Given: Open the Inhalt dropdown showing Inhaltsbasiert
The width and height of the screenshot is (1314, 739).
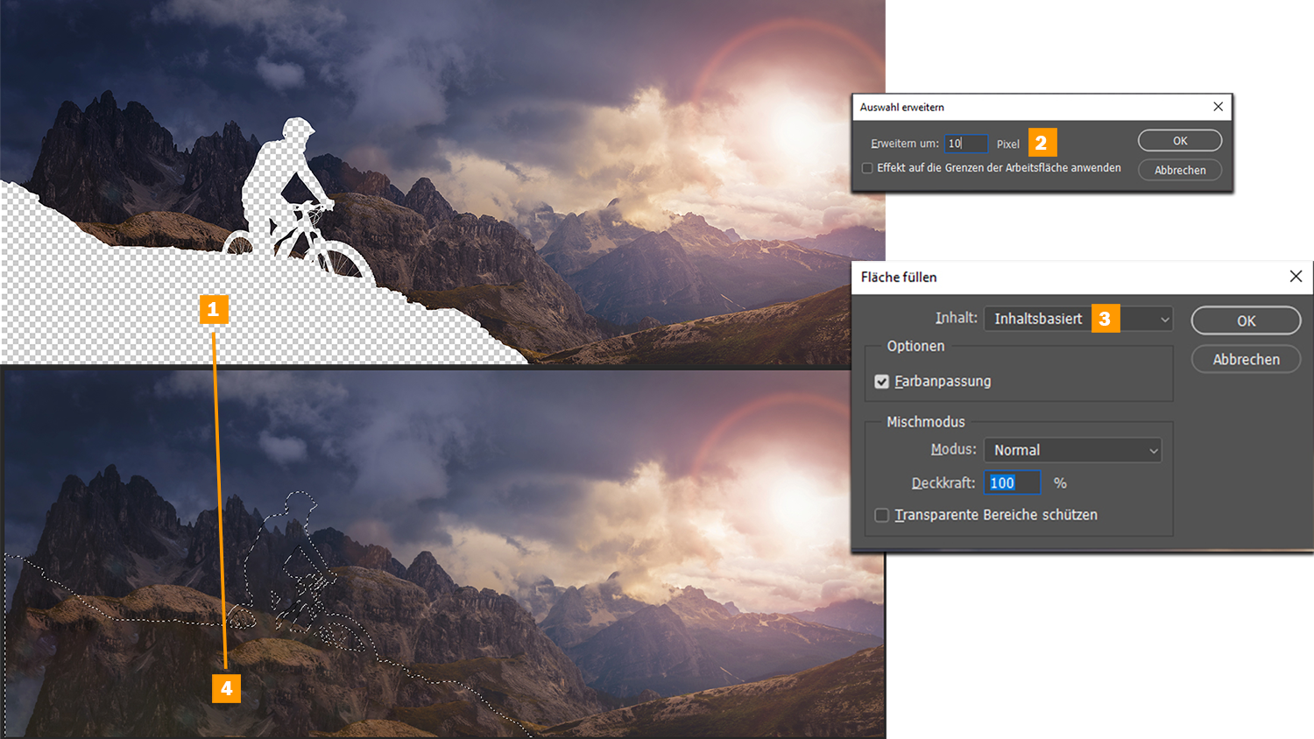Looking at the screenshot, I should 1078,319.
